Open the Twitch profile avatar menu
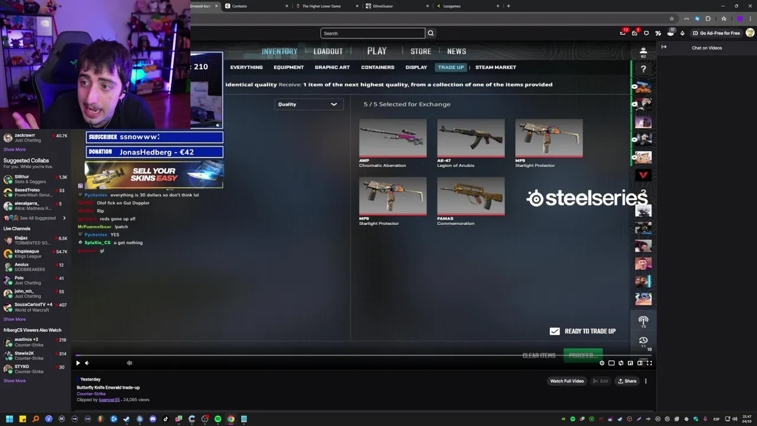Screen dimensions: 757x426 pyautogui.click(x=750, y=33)
